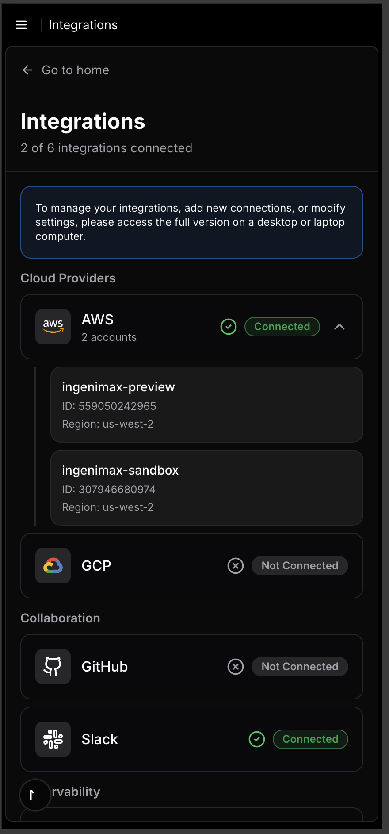Click the GitHub octocat icon
The width and height of the screenshot is (389, 834).
coord(53,667)
